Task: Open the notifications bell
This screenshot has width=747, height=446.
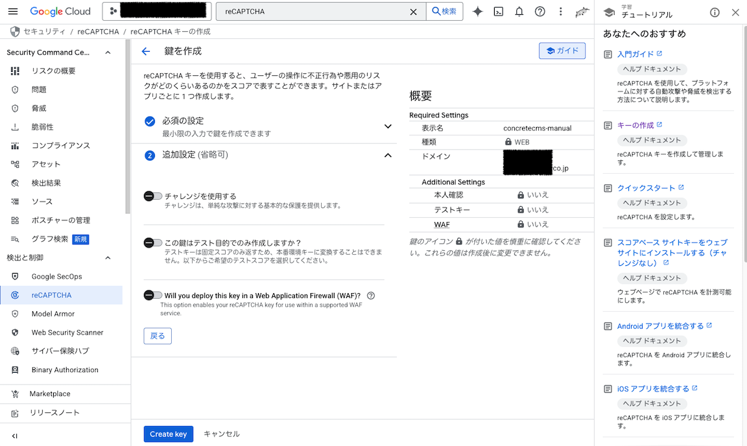Action: click(519, 11)
